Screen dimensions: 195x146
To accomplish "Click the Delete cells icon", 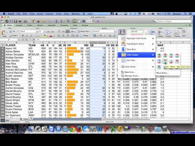I will pos(159,33).
